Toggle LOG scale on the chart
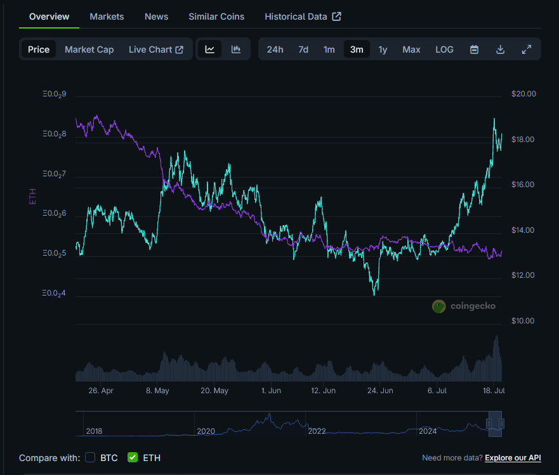This screenshot has height=475, width=559. pos(444,49)
